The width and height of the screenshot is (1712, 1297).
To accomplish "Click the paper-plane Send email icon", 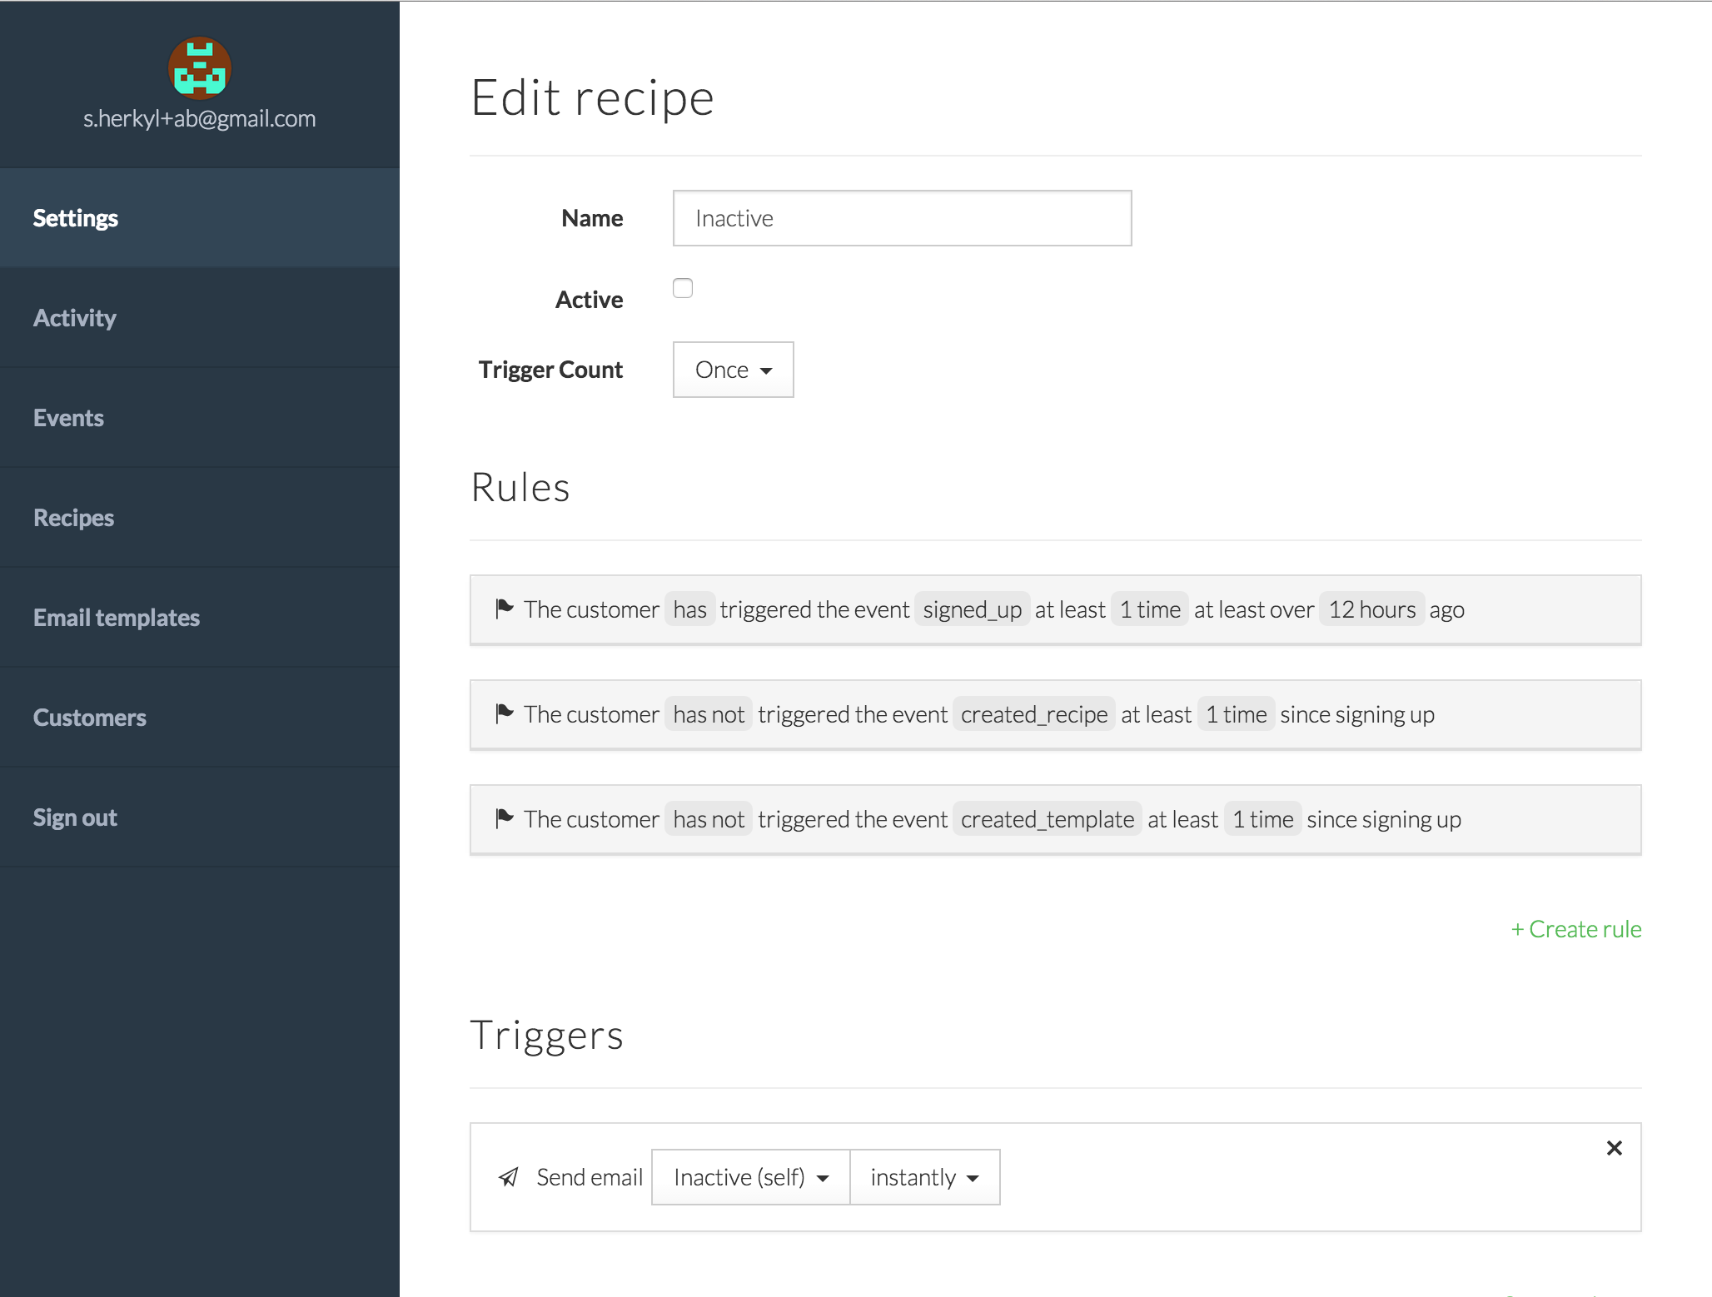I will (x=509, y=1176).
